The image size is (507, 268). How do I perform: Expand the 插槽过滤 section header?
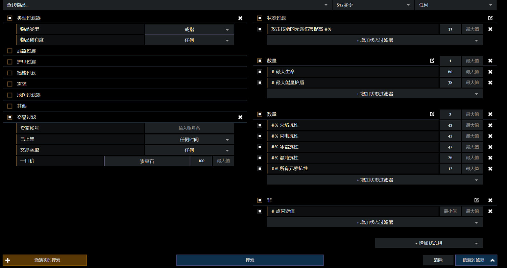[27, 73]
